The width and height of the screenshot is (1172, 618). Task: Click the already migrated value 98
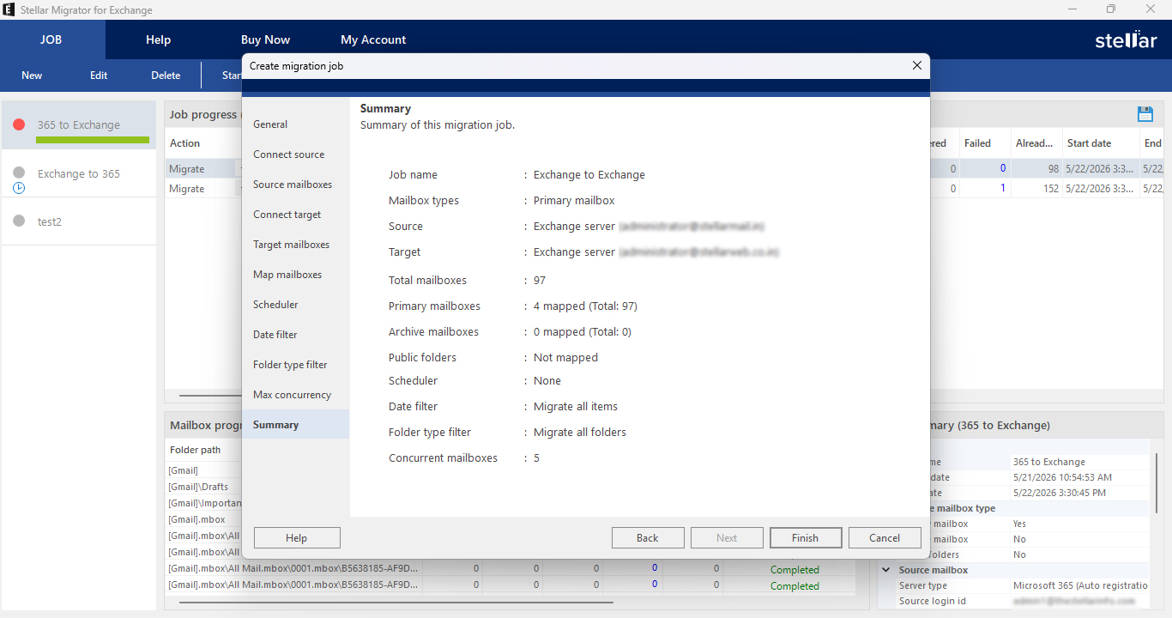pyautogui.click(x=1054, y=169)
